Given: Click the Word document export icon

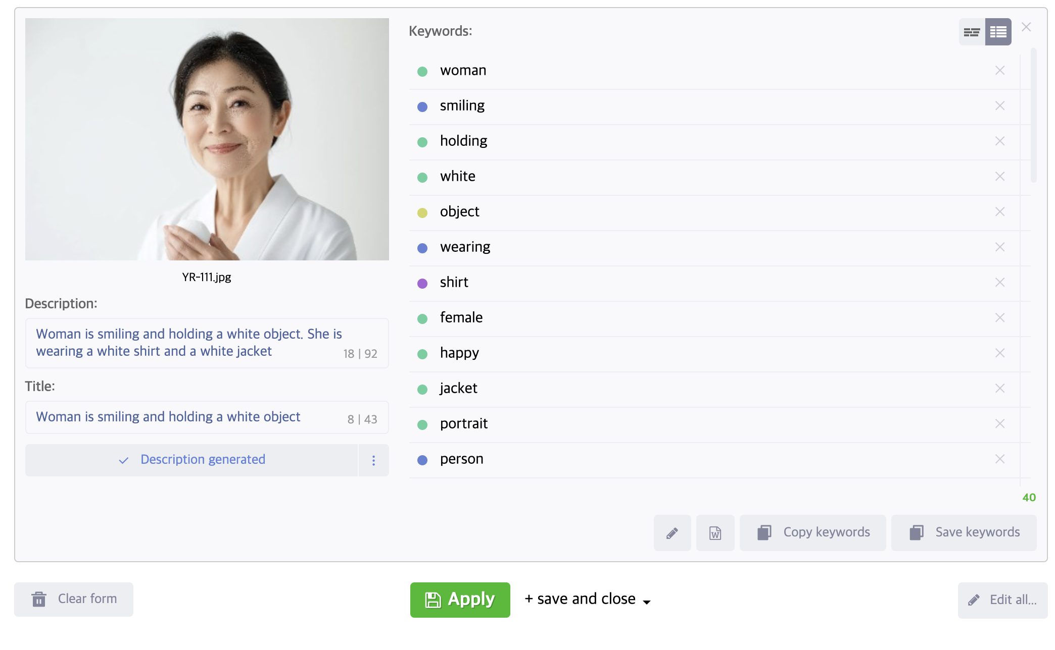Looking at the screenshot, I should click(715, 533).
